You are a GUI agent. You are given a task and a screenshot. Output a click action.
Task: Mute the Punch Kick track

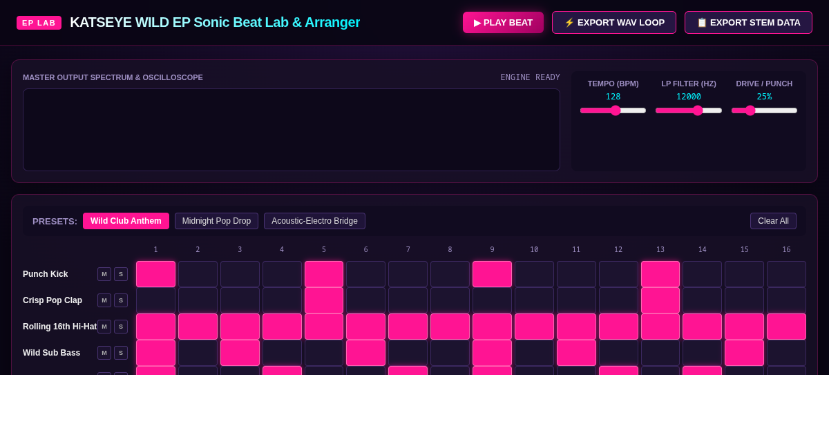(104, 274)
